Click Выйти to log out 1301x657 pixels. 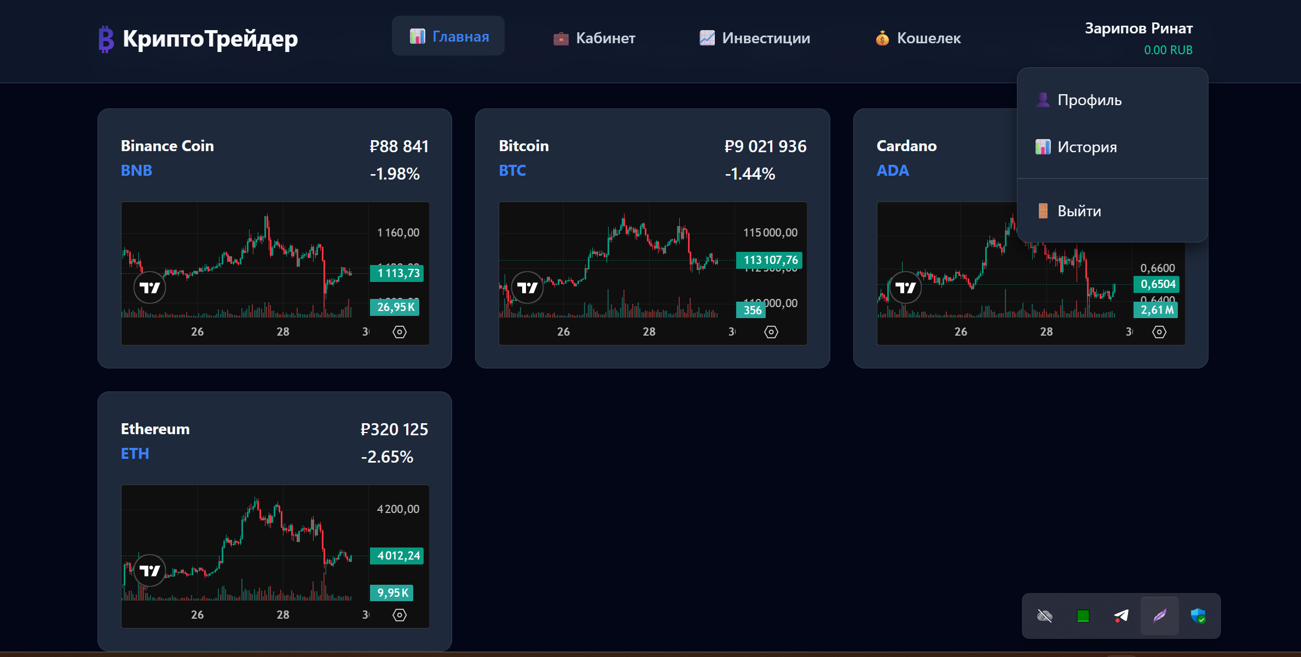[1079, 211]
